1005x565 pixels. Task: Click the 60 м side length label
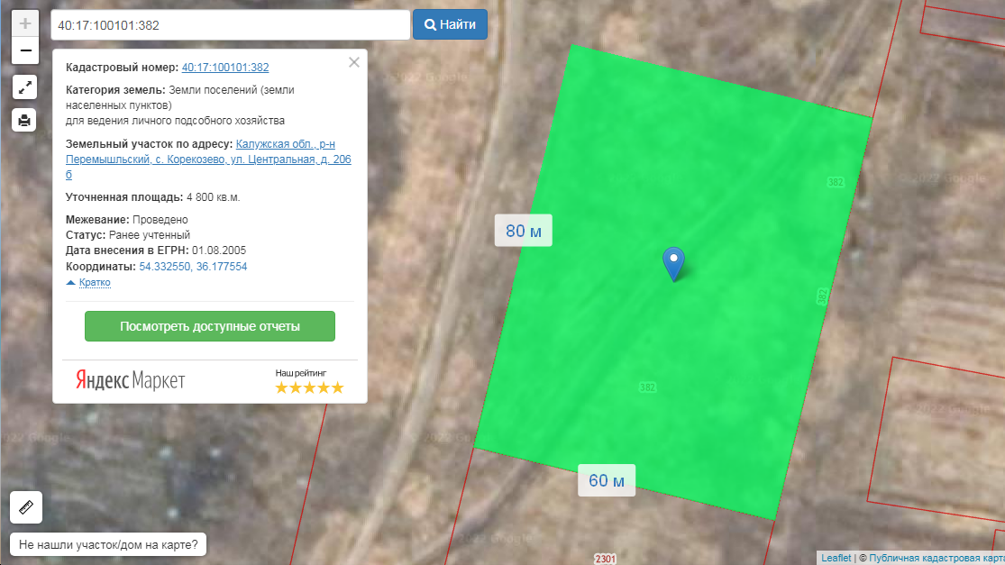(x=606, y=480)
